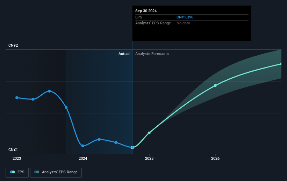Click the 2024 x-axis label
Image resolution: width=287 pixels, height=181 pixels.
pyautogui.click(x=83, y=159)
